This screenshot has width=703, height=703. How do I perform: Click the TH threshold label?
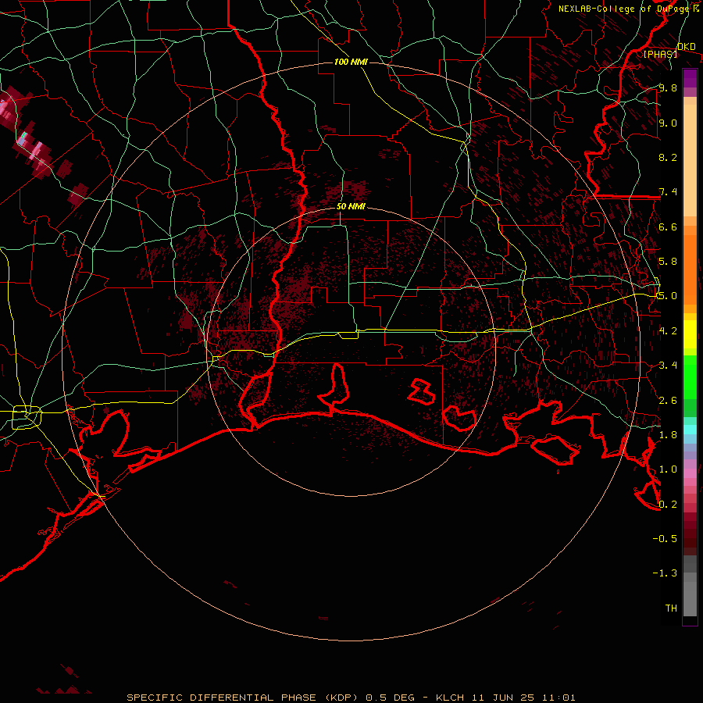(x=671, y=608)
